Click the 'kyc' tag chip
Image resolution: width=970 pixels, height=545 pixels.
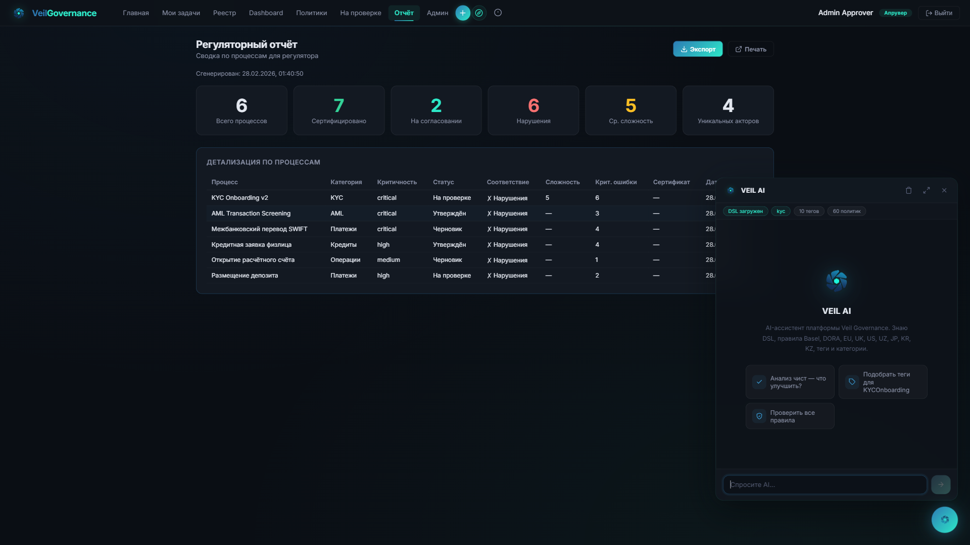click(x=780, y=211)
